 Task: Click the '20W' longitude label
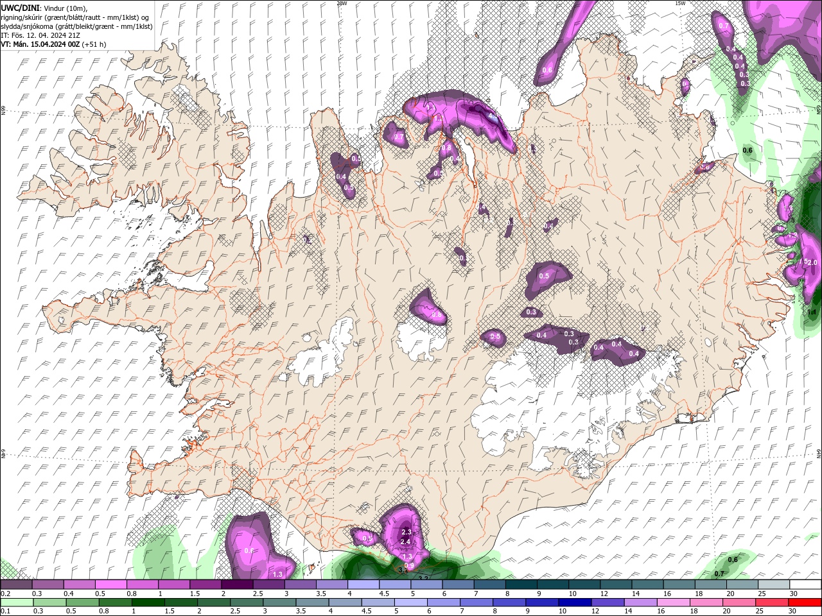tap(342, 3)
